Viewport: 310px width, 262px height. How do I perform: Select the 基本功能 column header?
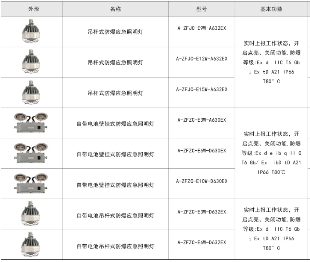coord(271,9)
